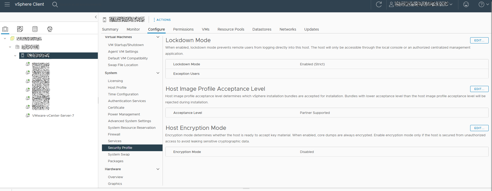Collapse the Virtual Machines settings section
This screenshot has width=492, height=191.
click(x=158, y=37)
